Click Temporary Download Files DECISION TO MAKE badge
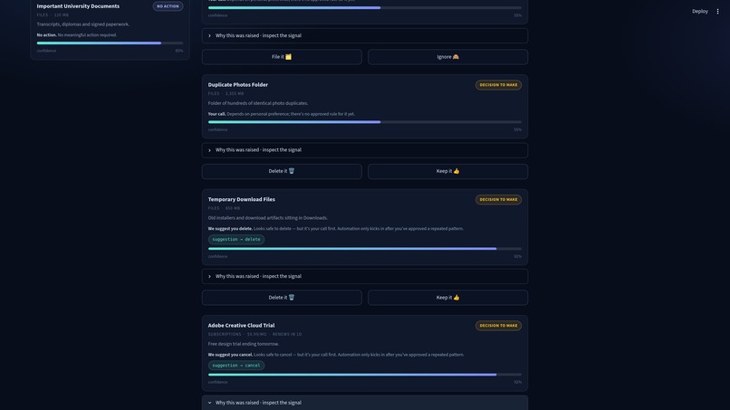This screenshot has width=730, height=410. click(x=498, y=200)
